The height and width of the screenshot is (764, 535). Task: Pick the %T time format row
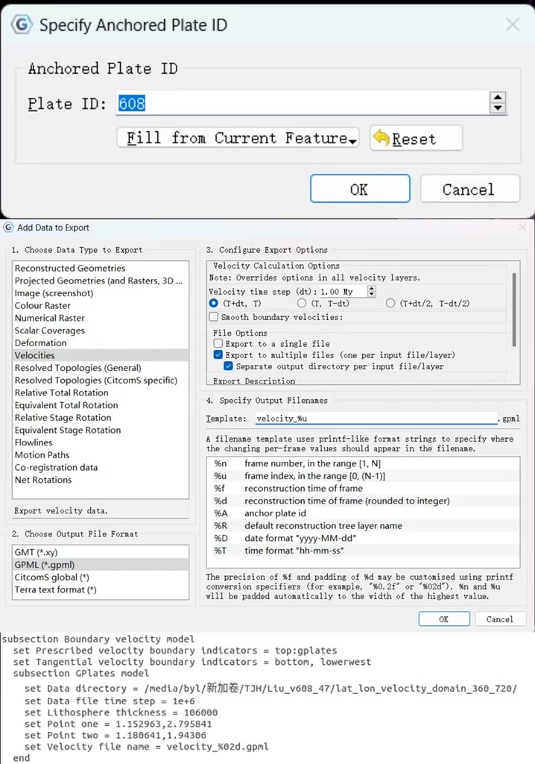(x=363, y=551)
